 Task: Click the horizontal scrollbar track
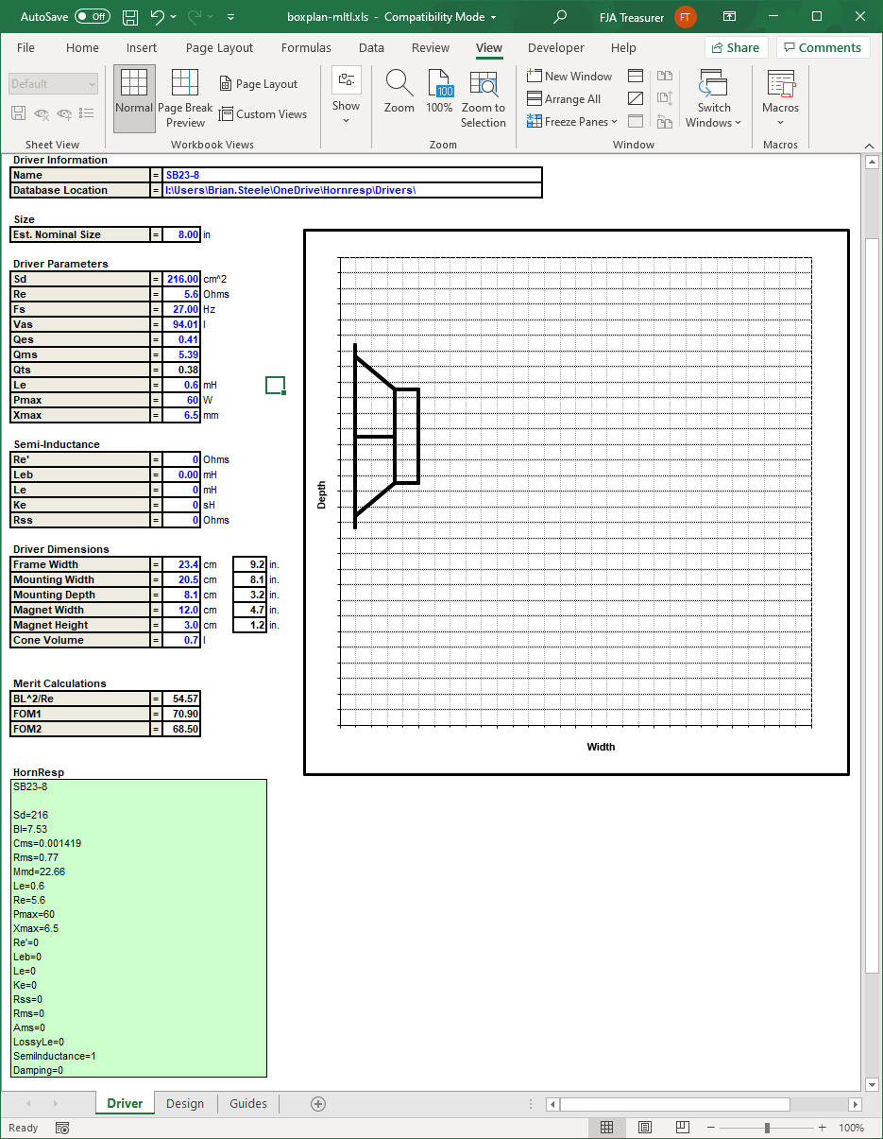coord(818,1104)
